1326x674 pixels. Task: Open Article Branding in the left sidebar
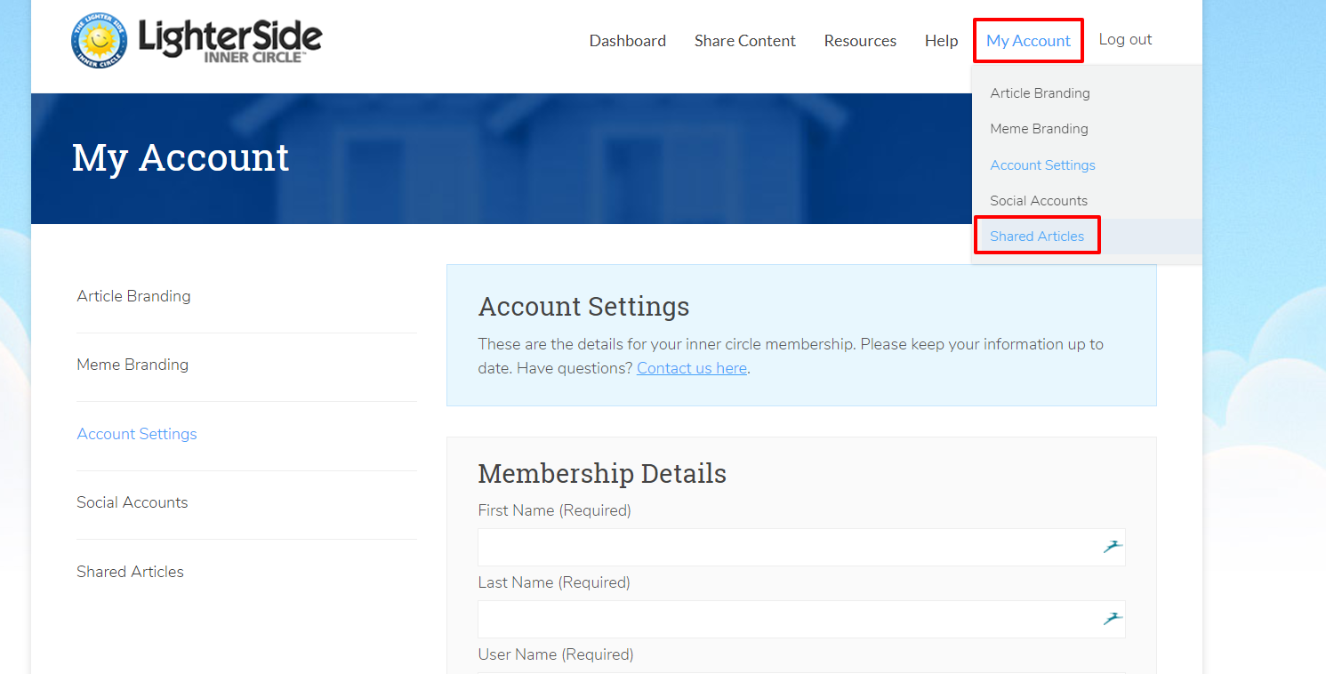pyautogui.click(x=133, y=296)
